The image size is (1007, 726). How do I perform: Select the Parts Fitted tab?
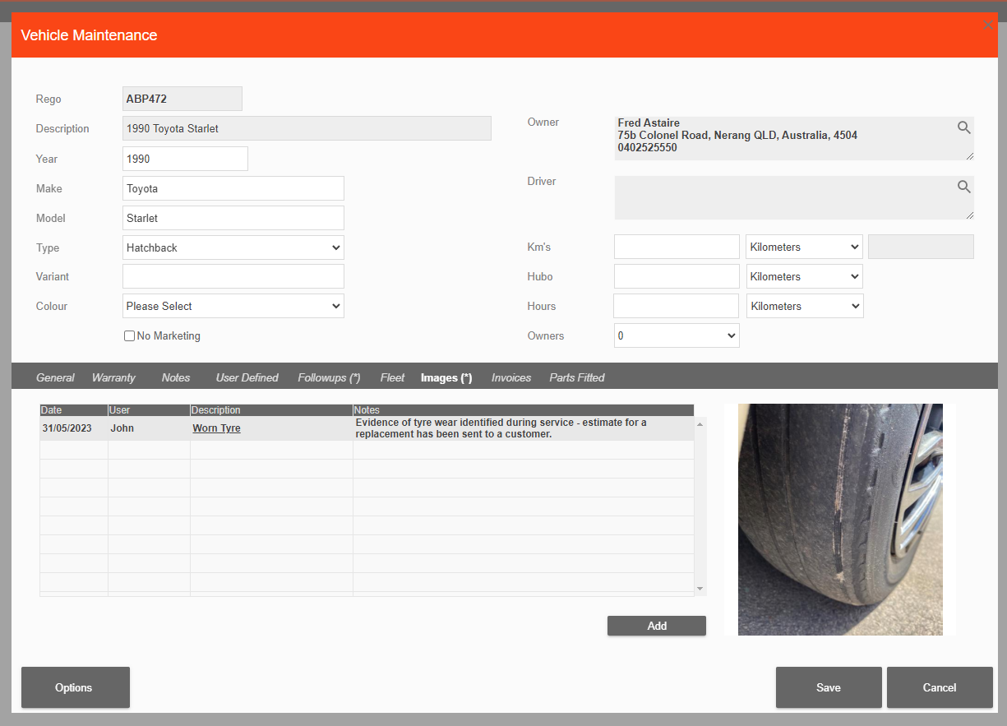point(576,377)
